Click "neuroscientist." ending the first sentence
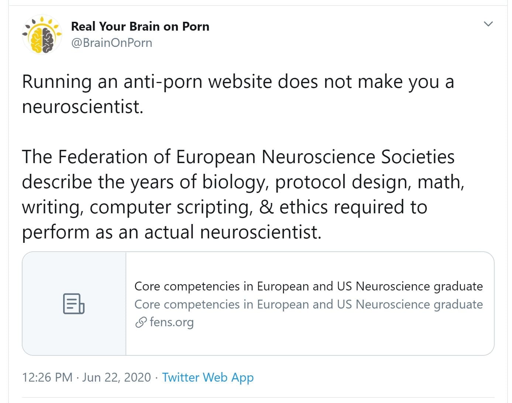Screen dimensions: 512x403 click(82, 107)
